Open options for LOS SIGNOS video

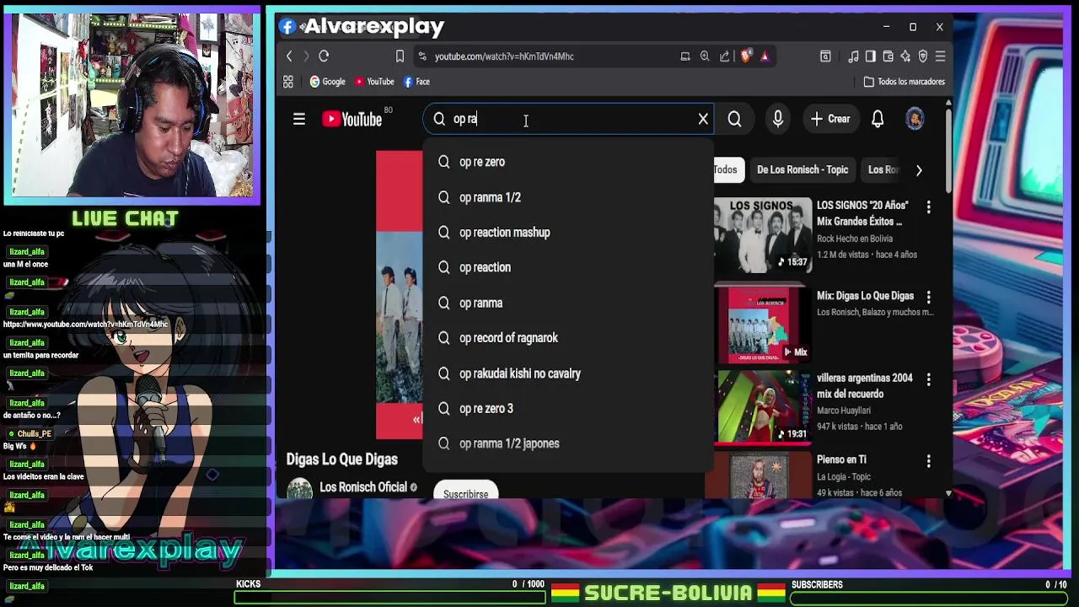(x=929, y=207)
